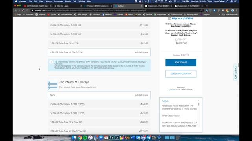The height and width of the screenshot is (141, 252).
Task: Click the Ships on: 01/20/2020 text
Action: 182,18
